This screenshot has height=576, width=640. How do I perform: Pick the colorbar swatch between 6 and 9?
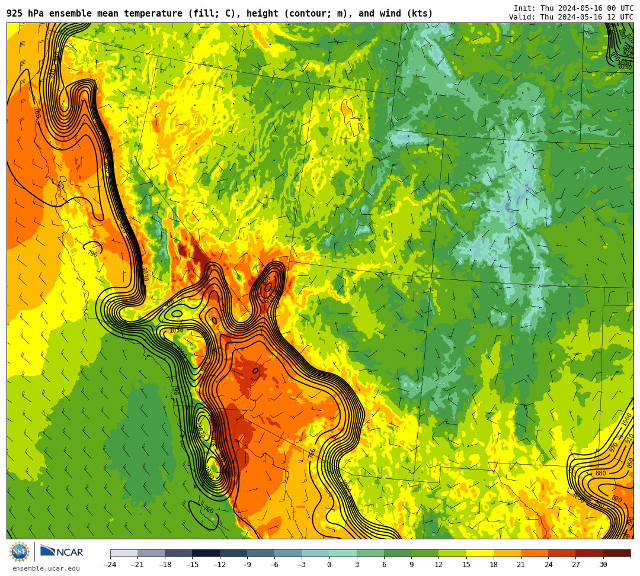pyautogui.click(x=398, y=553)
